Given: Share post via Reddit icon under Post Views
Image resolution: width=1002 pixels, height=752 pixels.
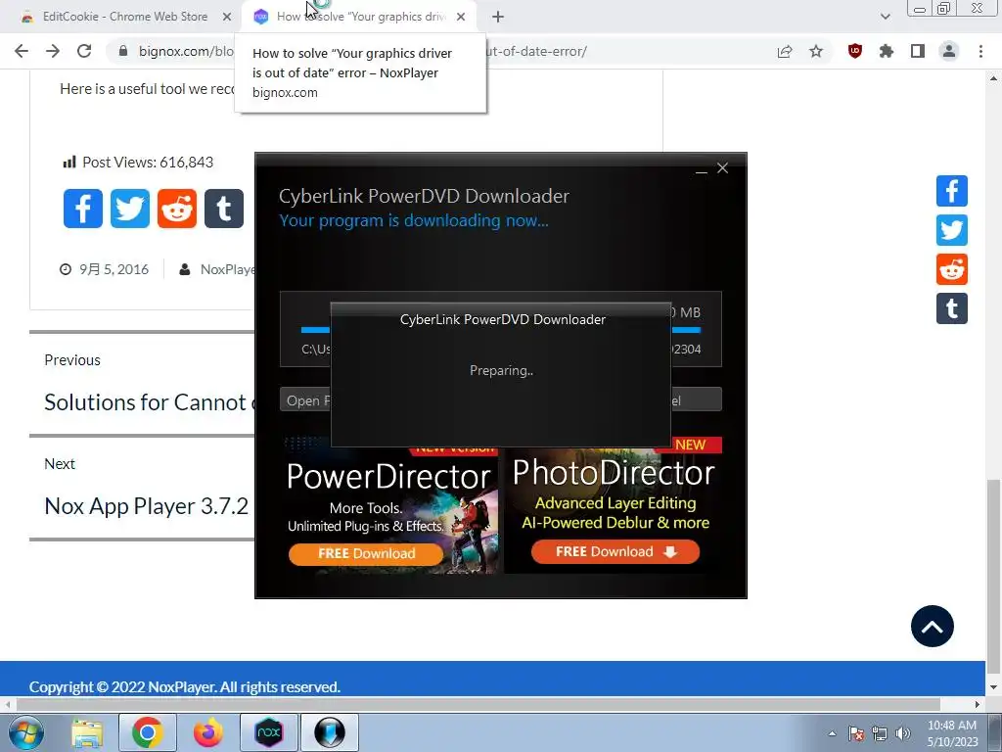Looking at the screenshot, I should [x=177, y=209].
